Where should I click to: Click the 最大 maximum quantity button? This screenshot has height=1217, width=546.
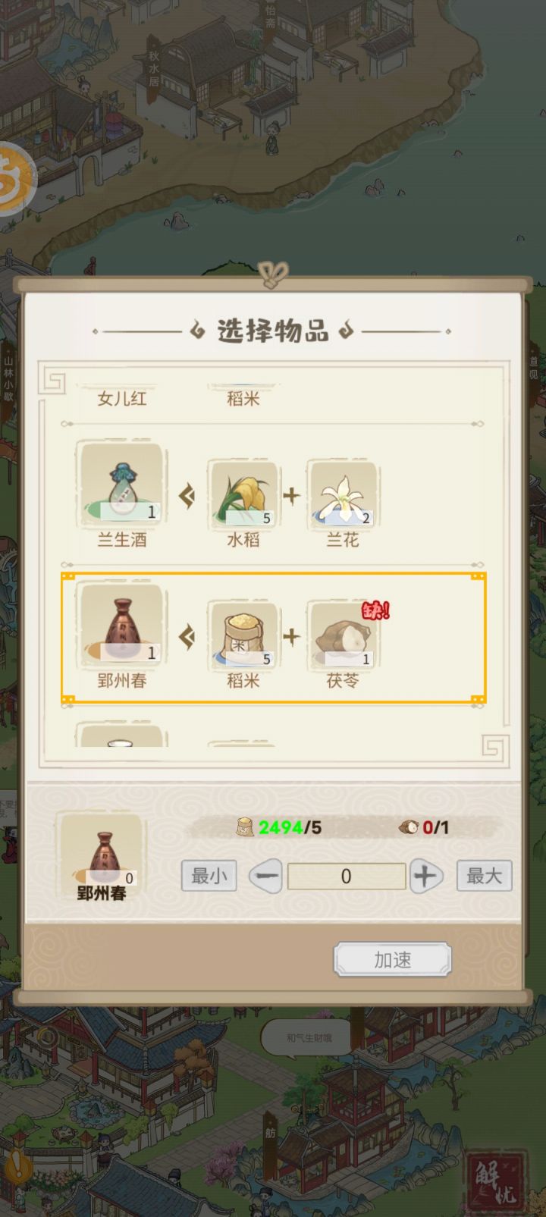485,876
